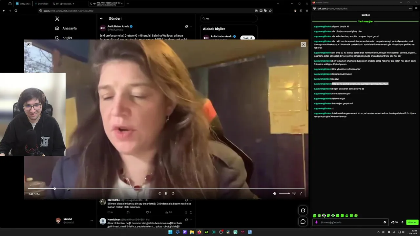420x236 pixels.
Task: Open Firefox from the taskbar
Action: 199,232
